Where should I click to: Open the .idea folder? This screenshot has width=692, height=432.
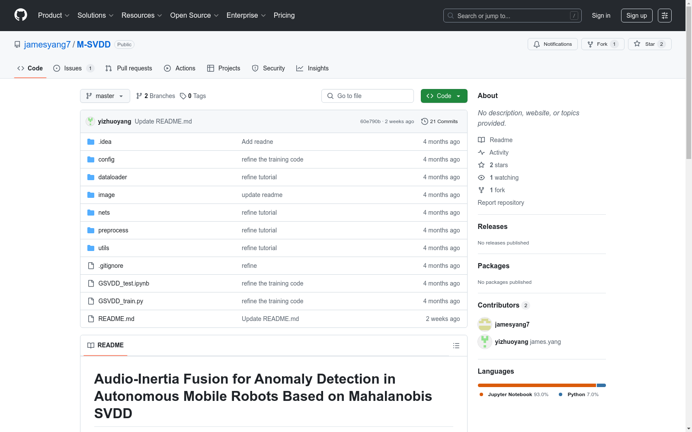click(105, 142)
